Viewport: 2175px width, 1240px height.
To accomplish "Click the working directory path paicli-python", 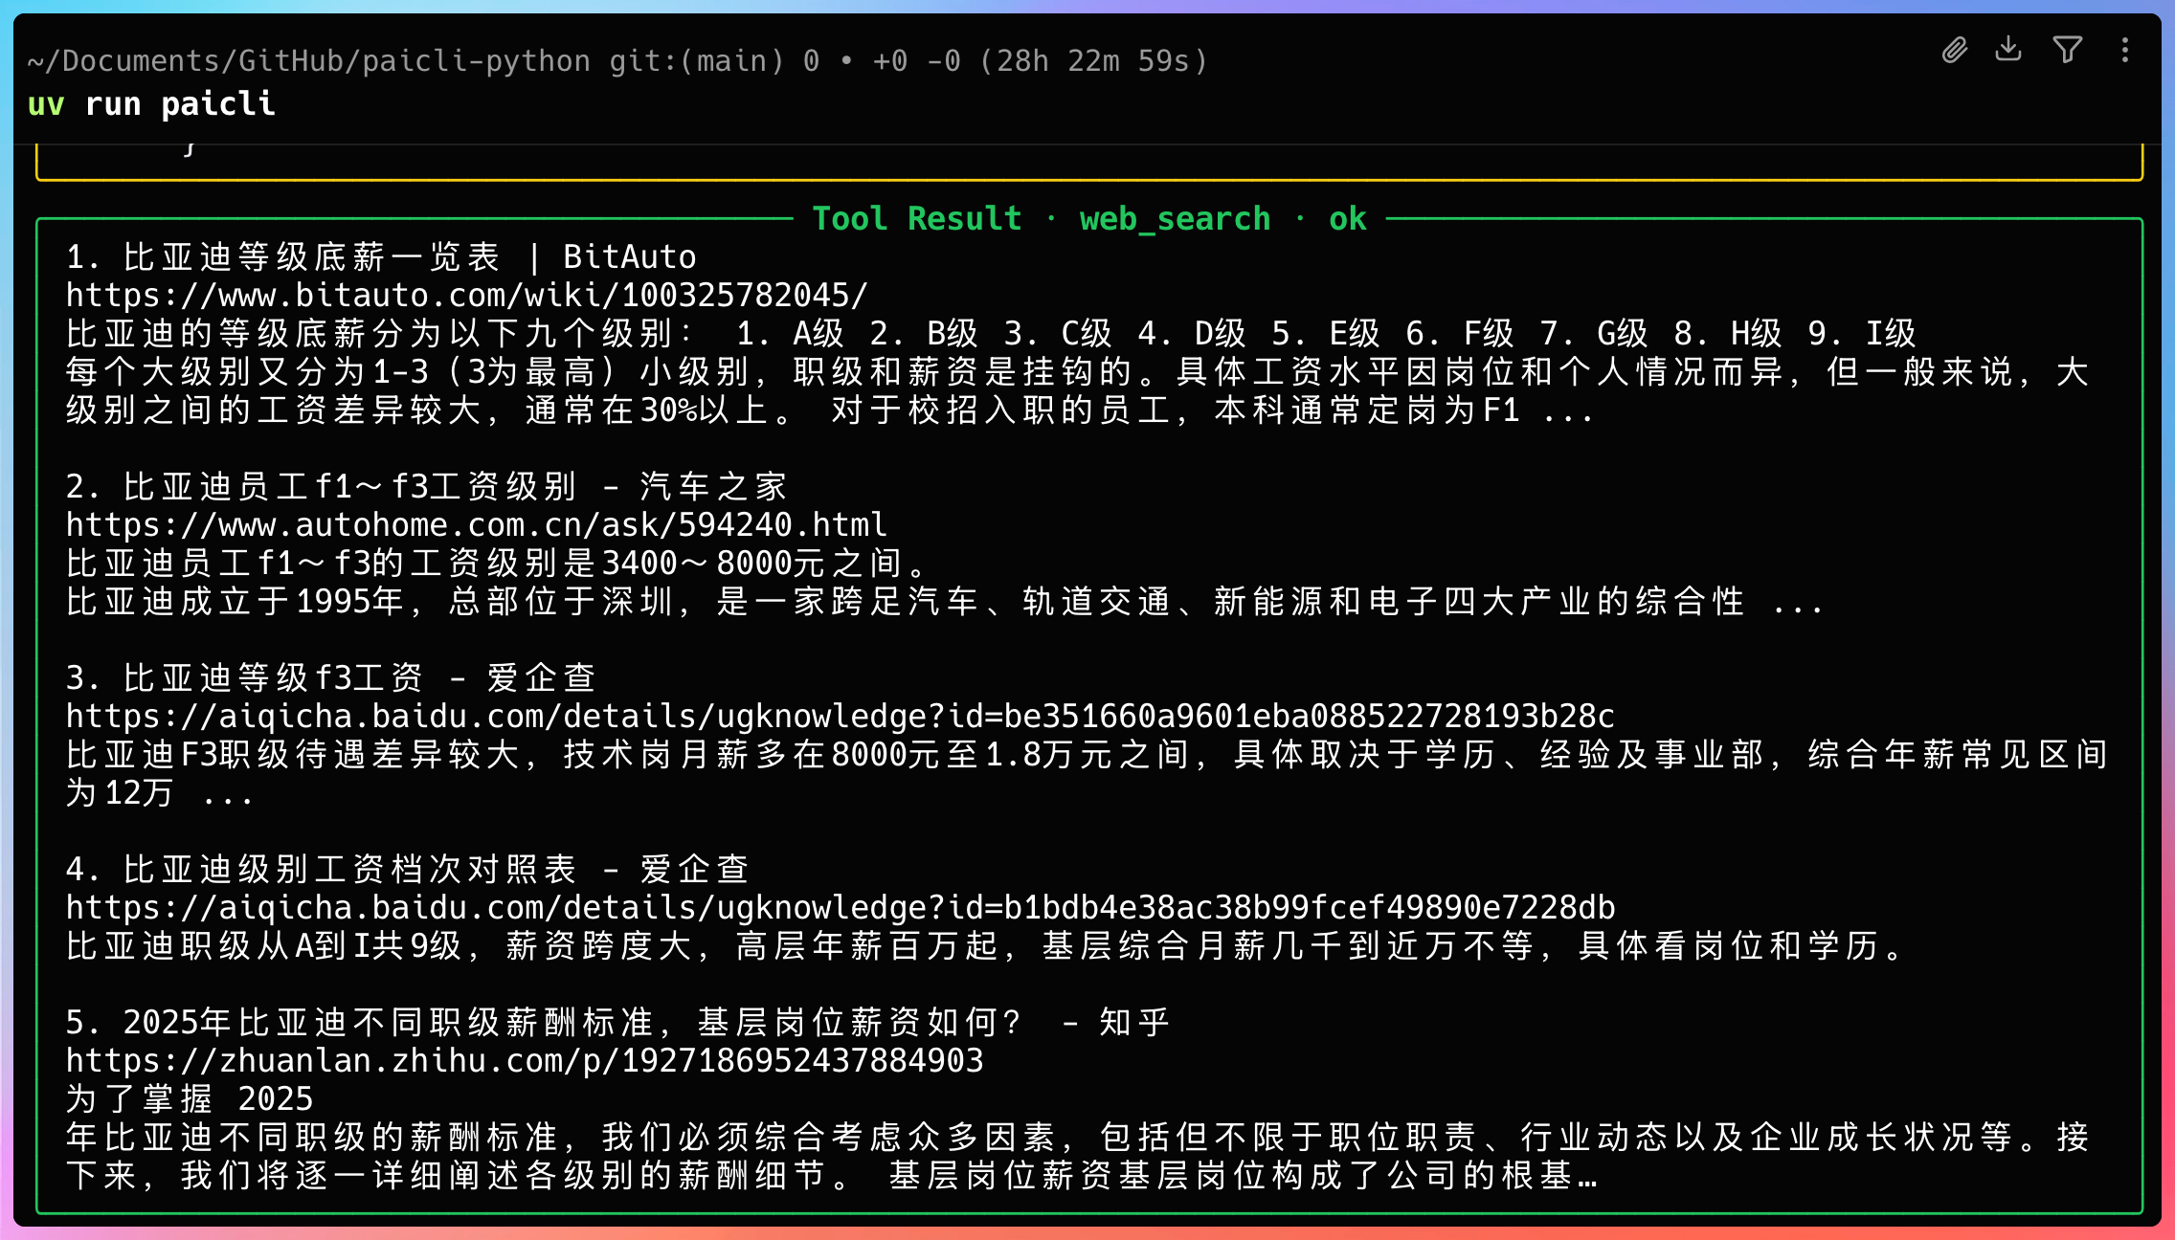I will [309, 61].
